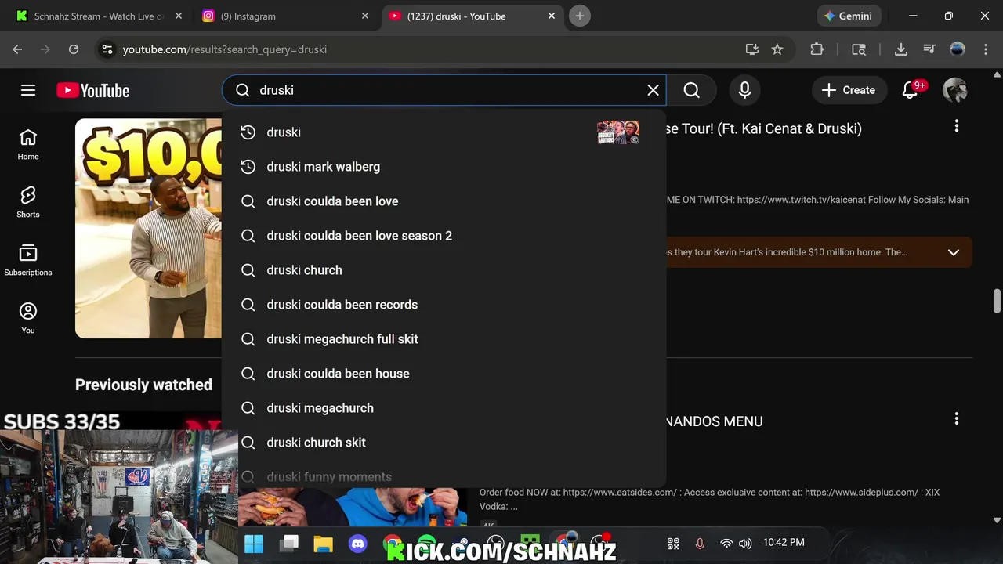
Task: Open options for Kai Cenat & Druski video
Action: pos(956,126)
